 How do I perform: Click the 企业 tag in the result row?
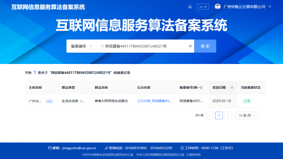(x=49, y=101)
